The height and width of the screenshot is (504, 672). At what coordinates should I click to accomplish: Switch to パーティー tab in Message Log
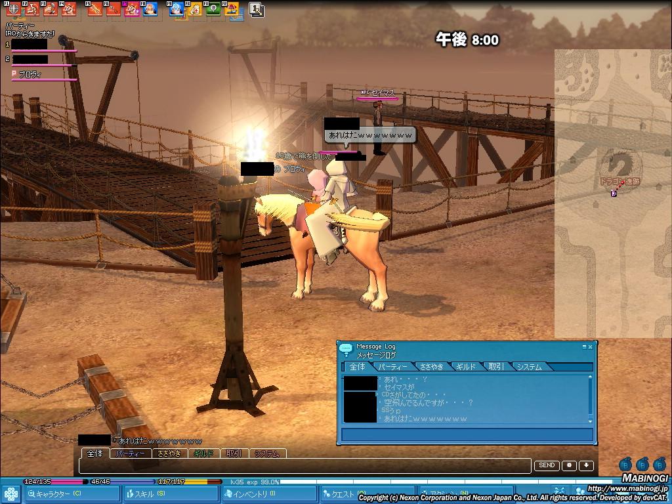pyautogui.click(x=393, y=367)
